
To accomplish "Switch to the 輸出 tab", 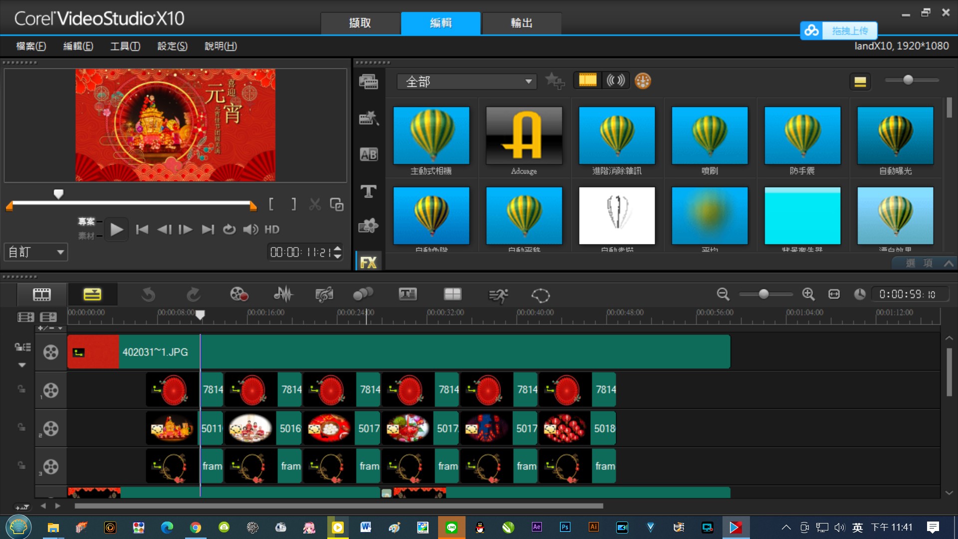I will (521, 23).
